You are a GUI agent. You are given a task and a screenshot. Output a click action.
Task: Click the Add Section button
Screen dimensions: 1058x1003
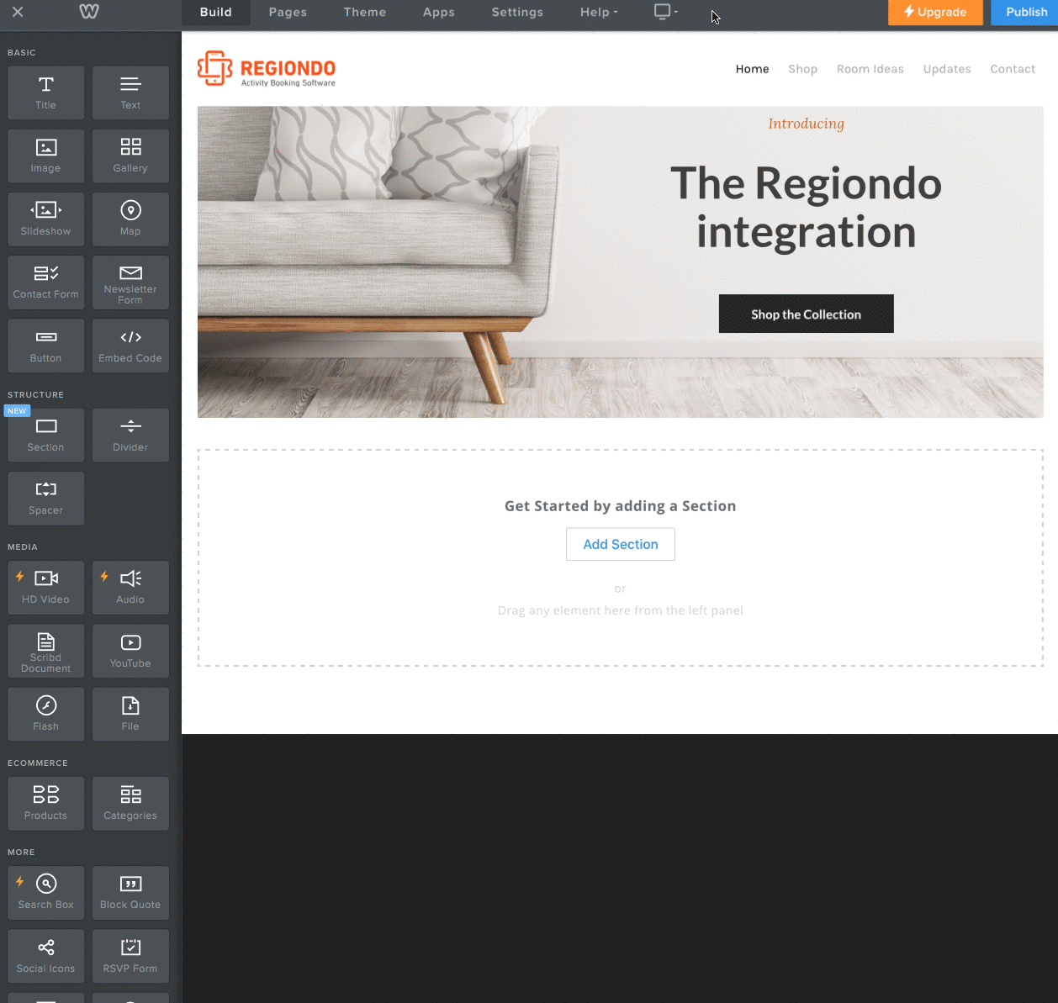click(621, 544)
